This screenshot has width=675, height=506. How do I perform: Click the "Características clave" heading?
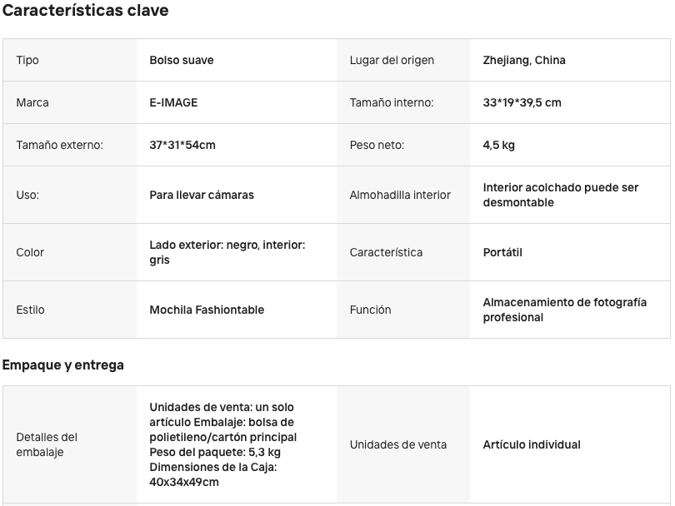[x=85, y=11]
